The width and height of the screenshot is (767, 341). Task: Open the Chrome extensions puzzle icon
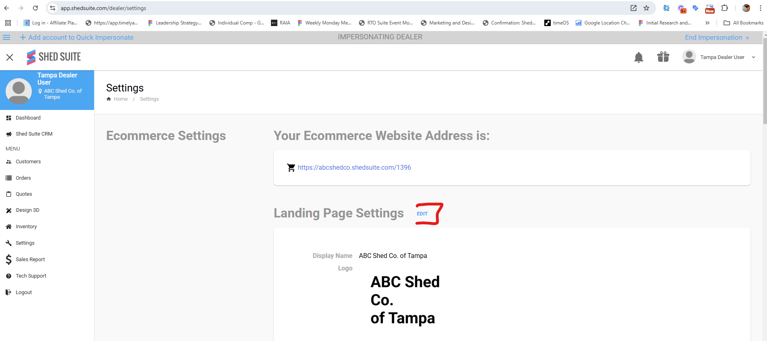725,8
